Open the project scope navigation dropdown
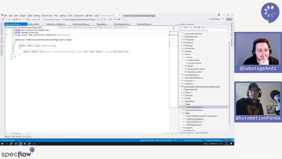This screenshot has width=282, height=159. 32,27
